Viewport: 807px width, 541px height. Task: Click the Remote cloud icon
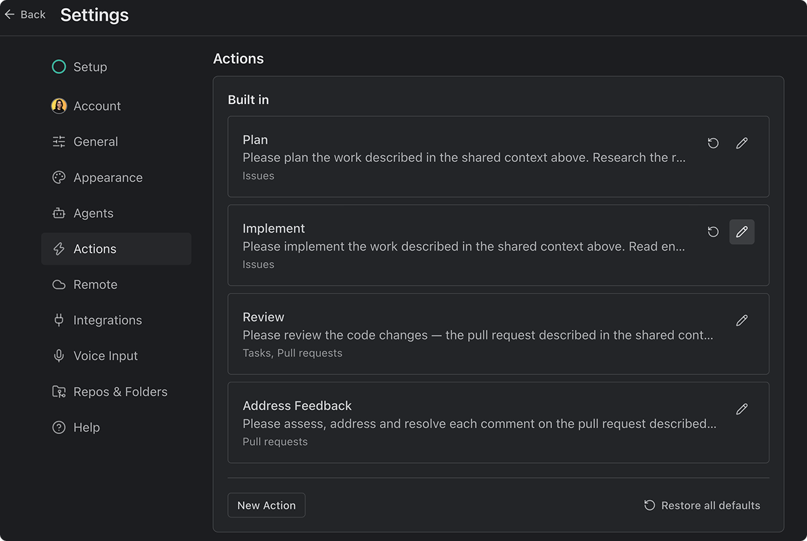pyautogui.click(x=59, y=284)
